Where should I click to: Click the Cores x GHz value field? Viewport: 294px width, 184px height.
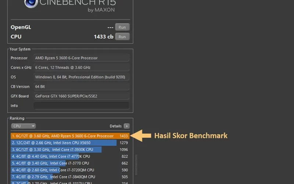click(x=81, y=67)
